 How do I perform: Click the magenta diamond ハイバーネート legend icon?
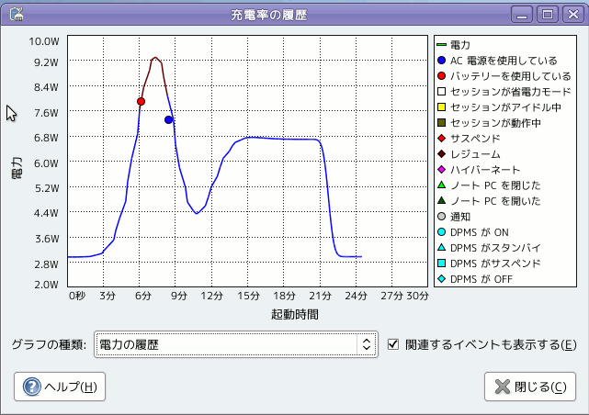(442, 170)
